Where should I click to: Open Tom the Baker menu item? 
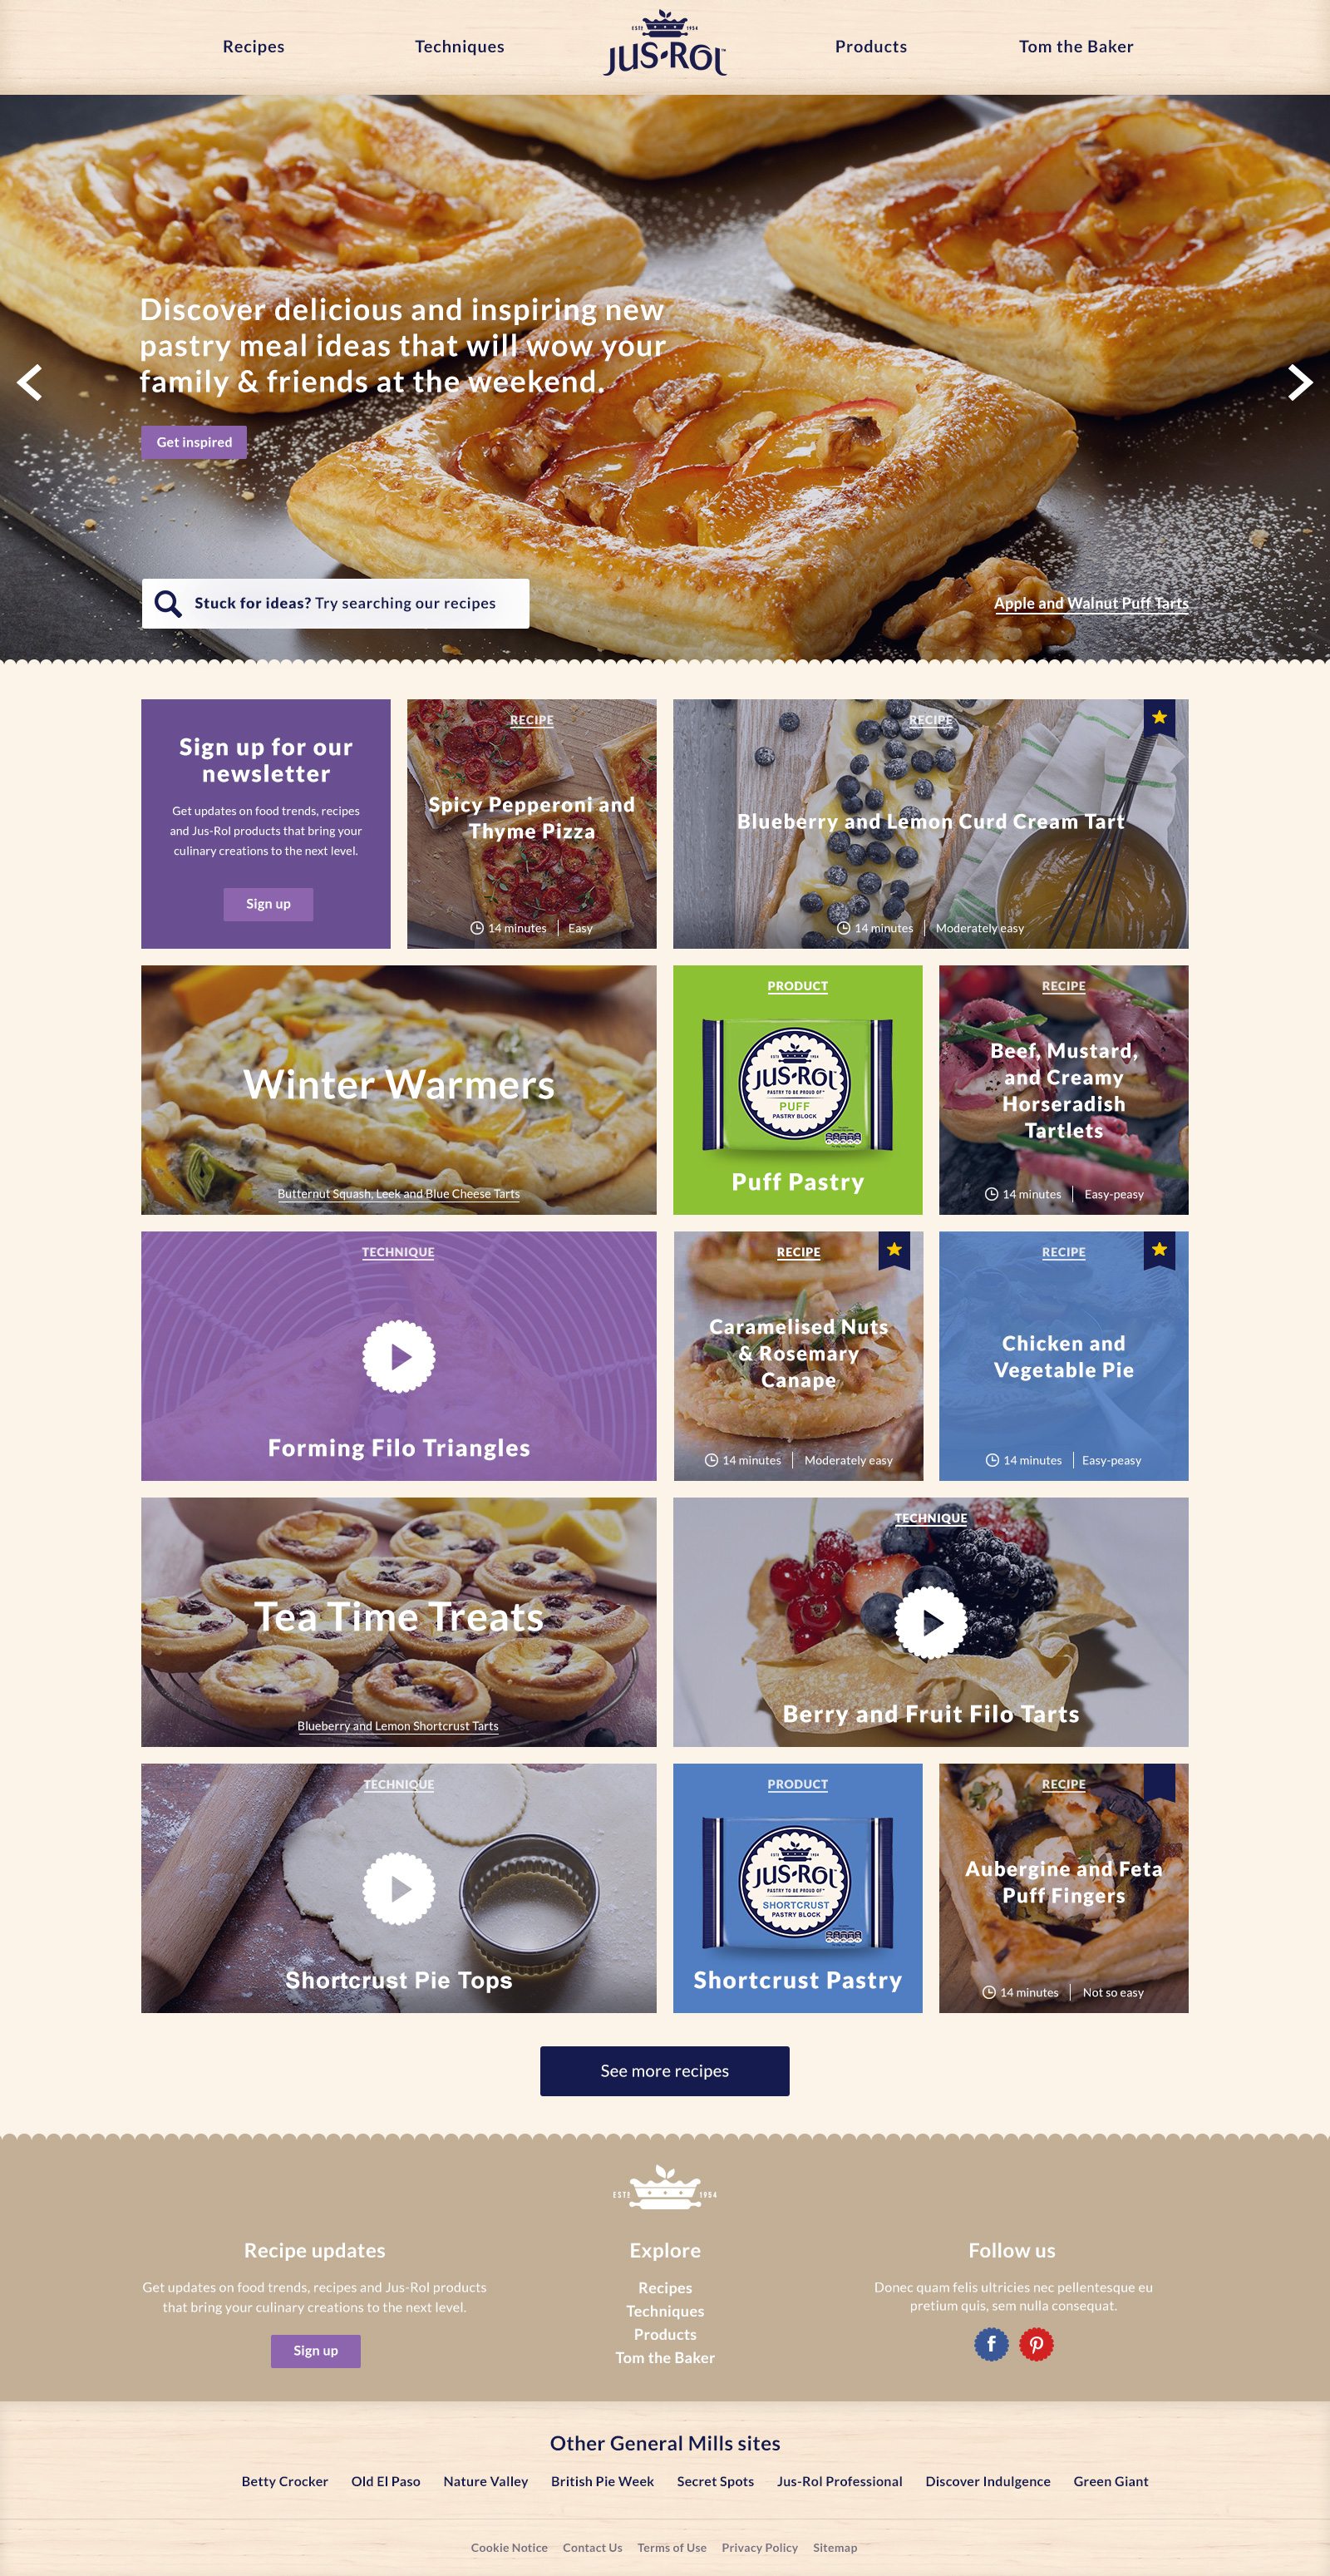coord(1076,47)
